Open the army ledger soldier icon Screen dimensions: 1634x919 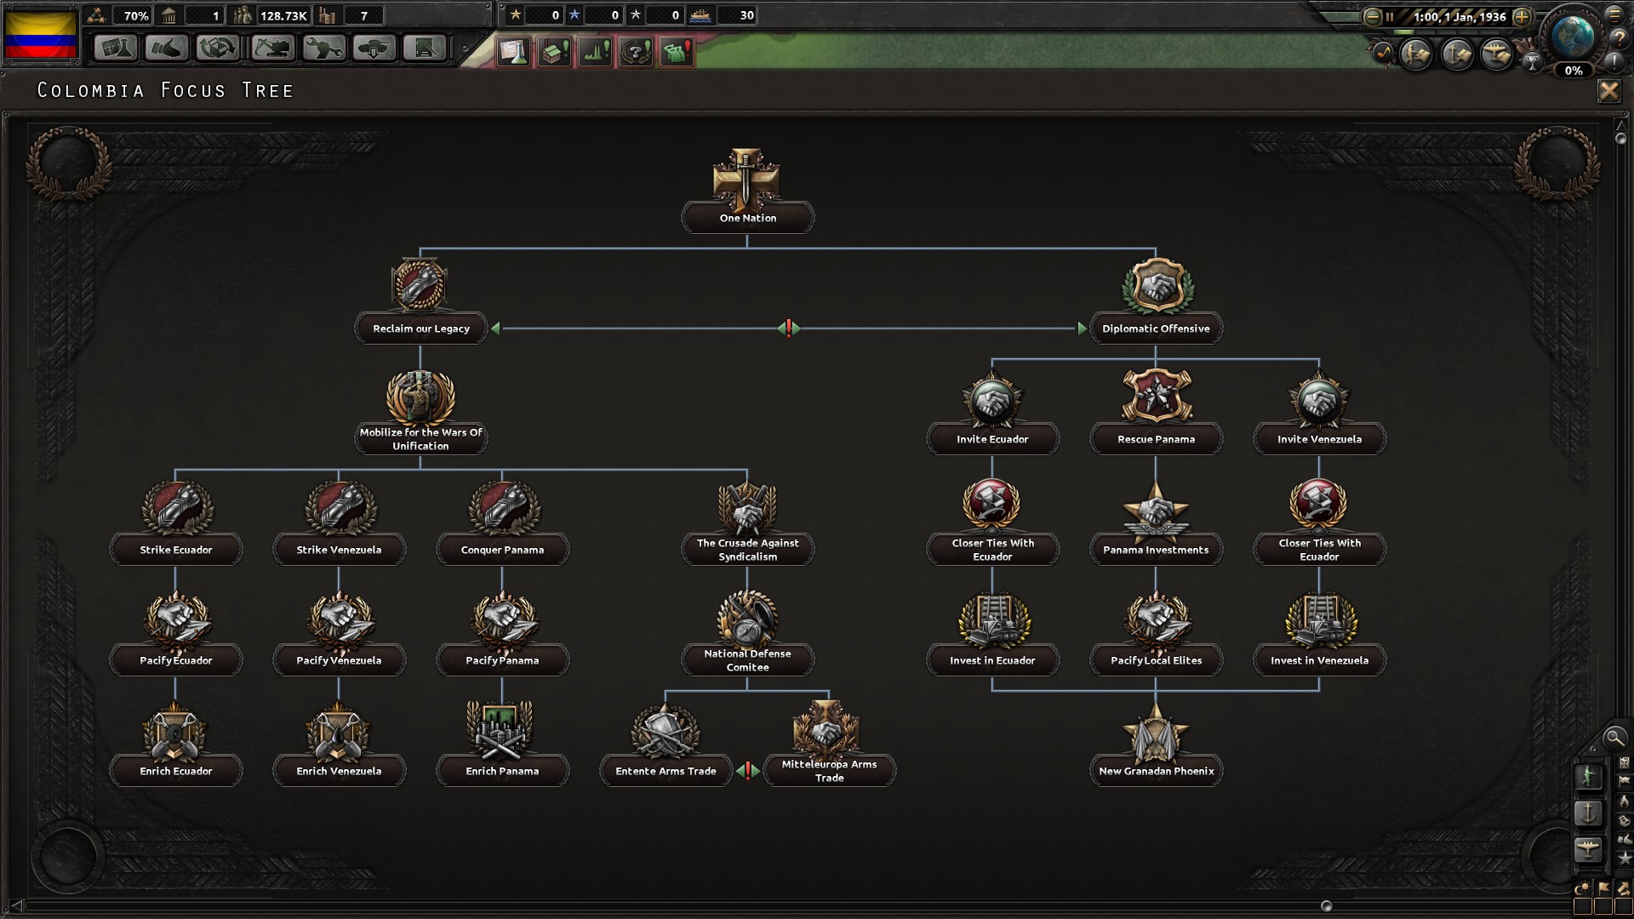(1417, 55)
